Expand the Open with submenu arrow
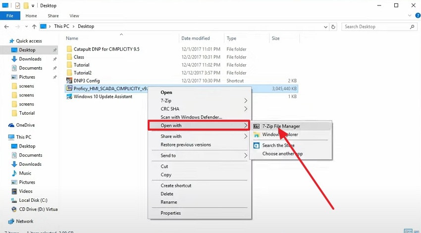421x233 pixels. (x=246, y=126)
